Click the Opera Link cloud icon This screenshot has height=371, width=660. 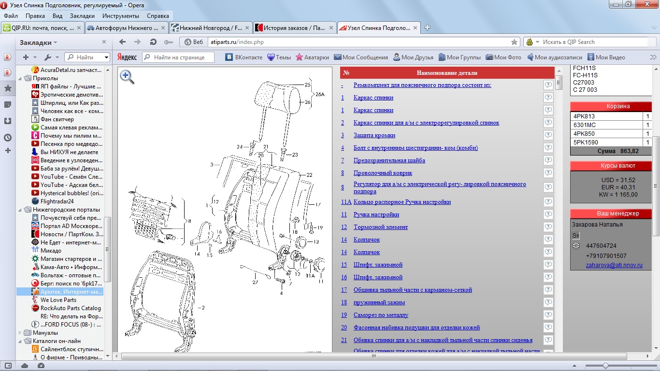pyautogui.click(x=24, y=366)
